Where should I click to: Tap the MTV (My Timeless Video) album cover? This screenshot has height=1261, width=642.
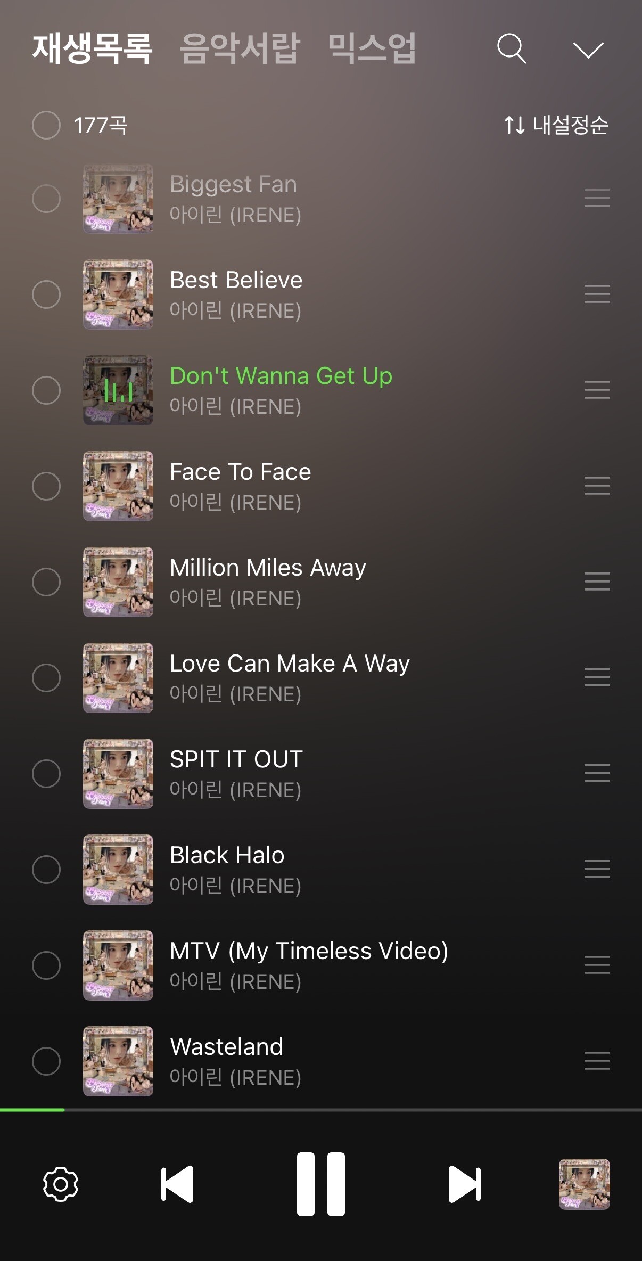118,965
